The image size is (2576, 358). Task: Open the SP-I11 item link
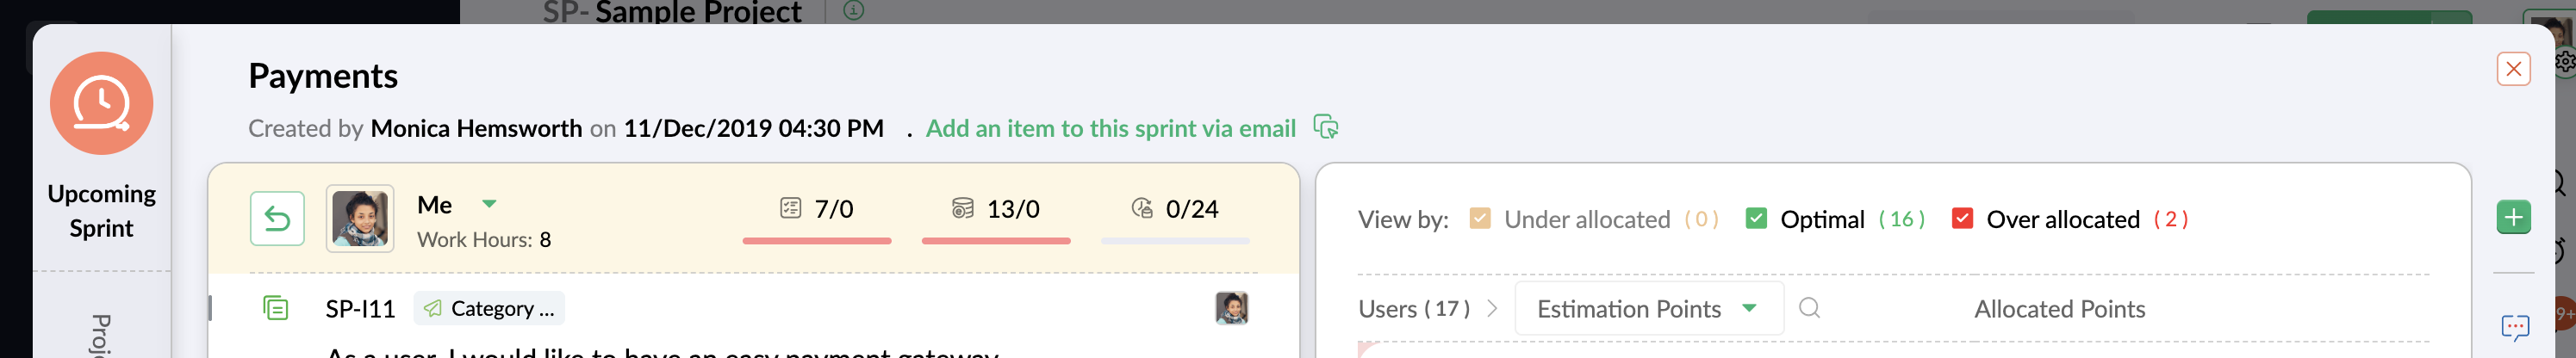[x=360, y=309]
